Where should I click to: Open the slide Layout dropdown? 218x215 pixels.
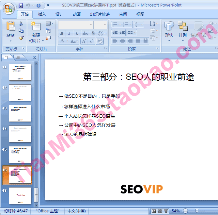click(x=49, y=24)
